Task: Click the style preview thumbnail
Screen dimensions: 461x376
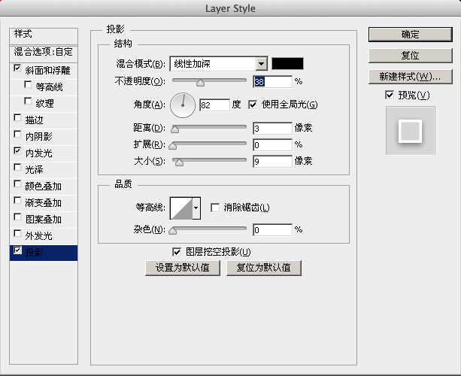Action: [x=411, y=131]
